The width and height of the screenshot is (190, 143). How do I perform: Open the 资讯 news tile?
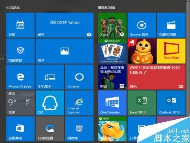[157, 77]
